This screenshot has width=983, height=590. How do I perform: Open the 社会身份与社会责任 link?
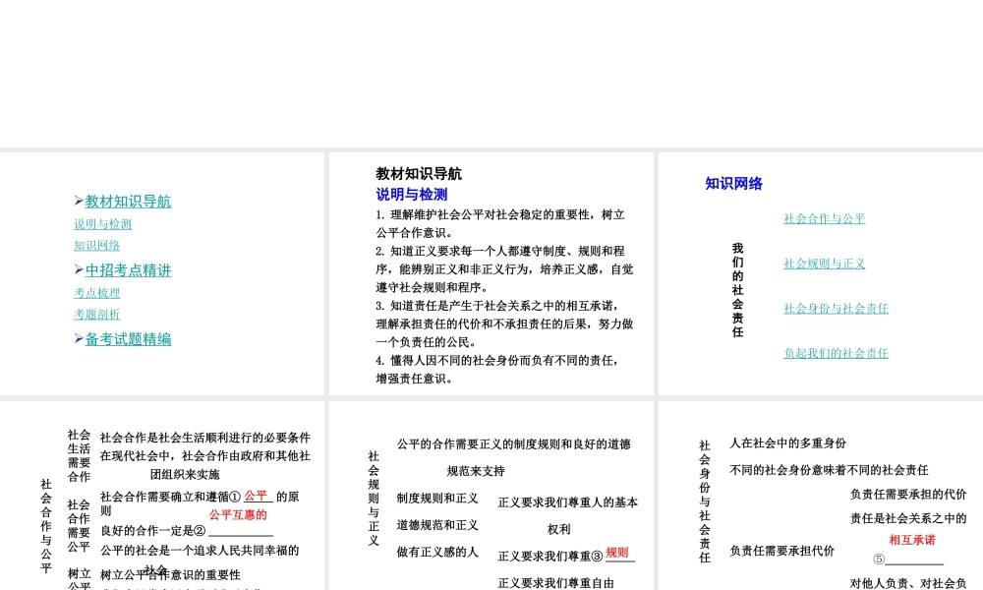click(x=836, y=308)
